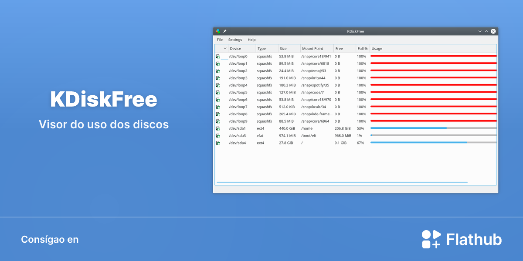Click the /snap/spotify/35 mount point
This screenshot has height=261, width=523.
pyautogui.click(x=315, y=85)
